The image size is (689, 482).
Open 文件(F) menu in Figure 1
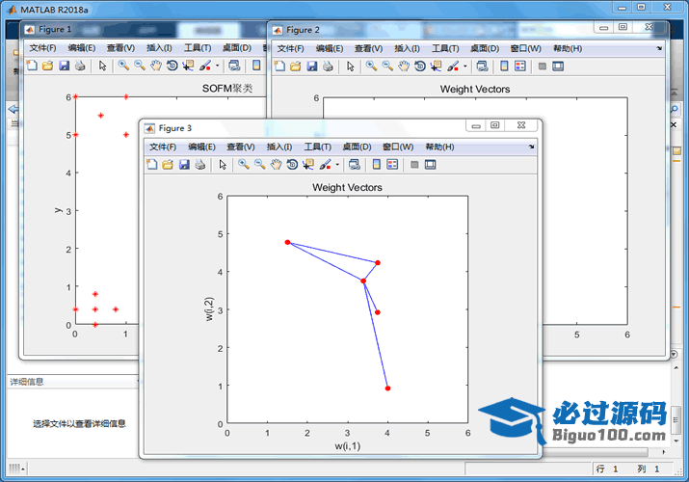pyautogui.click(x=42, y=48)
